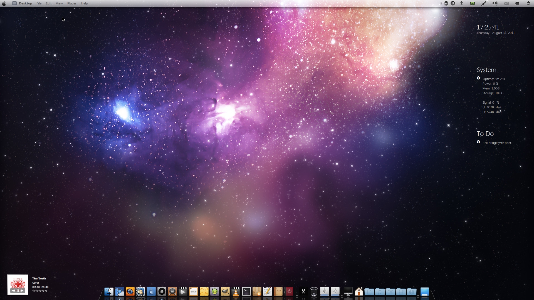Open the Ubuntu package box icon
The height and width of the screenshot is (300, 534).
(257, 291)
